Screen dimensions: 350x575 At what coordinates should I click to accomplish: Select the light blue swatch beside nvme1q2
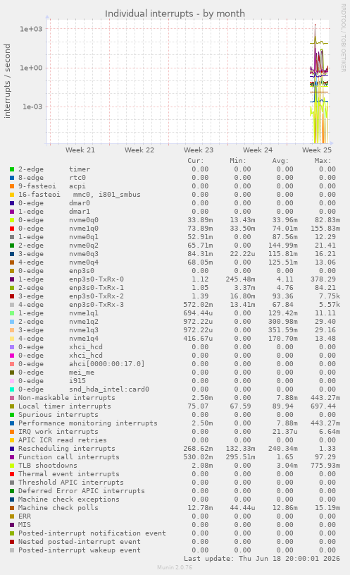tap(12, 322)
